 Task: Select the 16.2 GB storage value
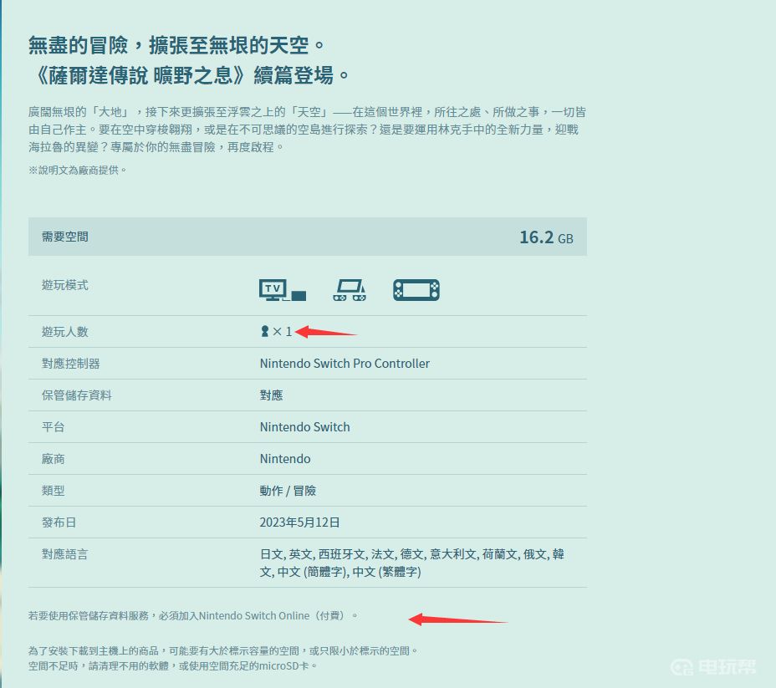[x=546, y=237]
